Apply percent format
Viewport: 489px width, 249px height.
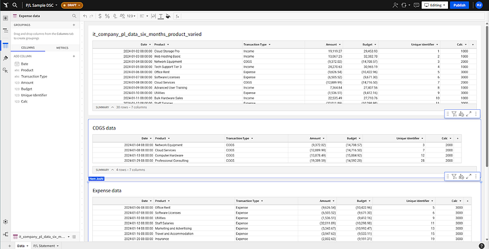click(x=108, y=16)
